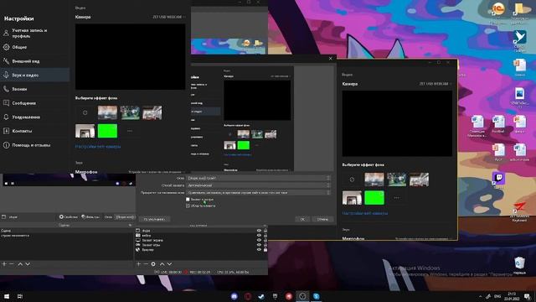Viewport: 536px width, 302px height.
Task: Select no-effect circle in right Skype window
Action: (x=352, y=179)
